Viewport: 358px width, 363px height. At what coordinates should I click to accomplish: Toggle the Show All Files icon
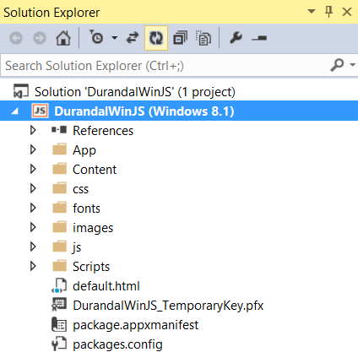(x=203, y=38)
